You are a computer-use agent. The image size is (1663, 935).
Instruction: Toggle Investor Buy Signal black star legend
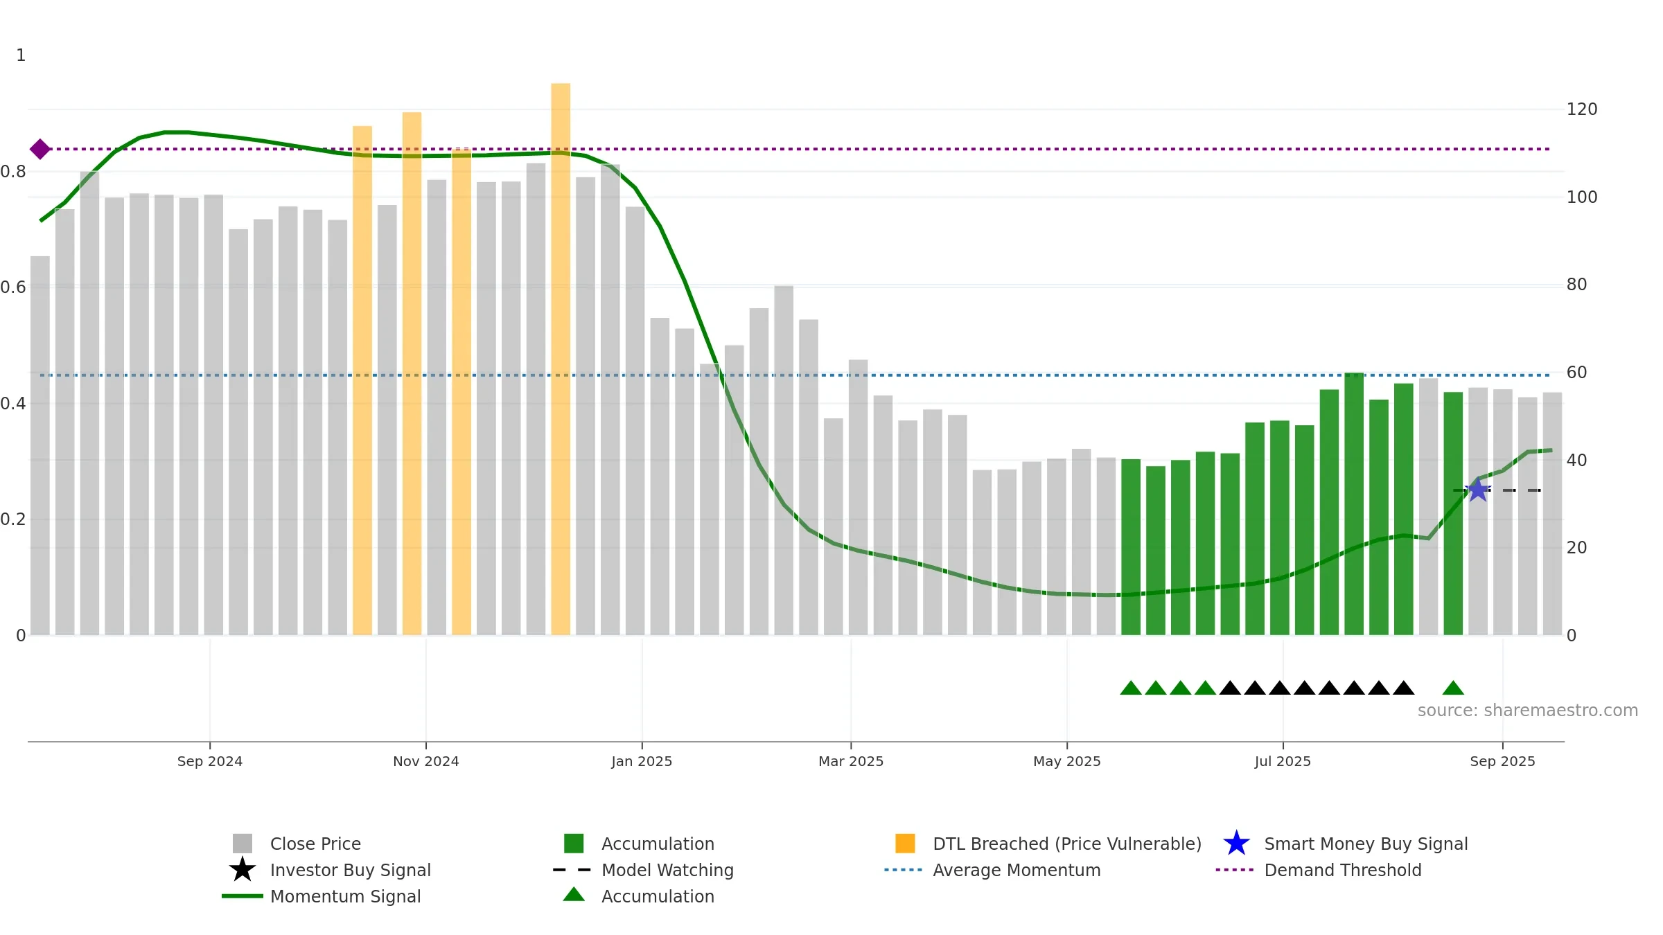(x=243, y=869)
